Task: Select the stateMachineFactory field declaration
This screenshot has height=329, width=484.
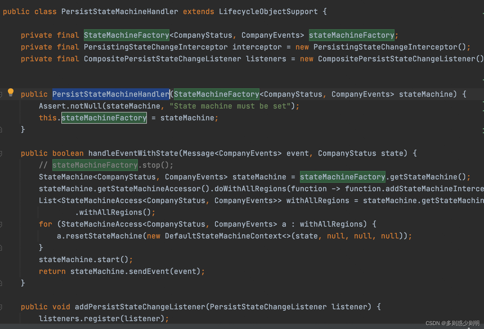Action: pos(351,35)
